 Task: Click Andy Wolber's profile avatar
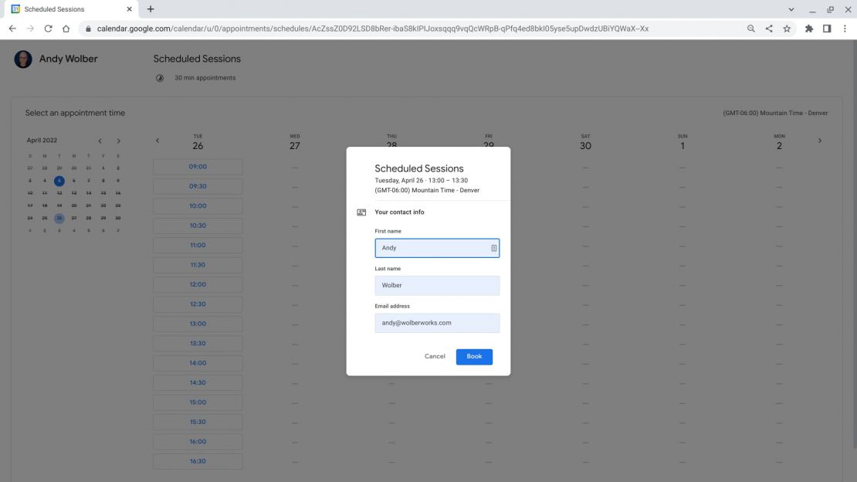(x=22, y=59)
